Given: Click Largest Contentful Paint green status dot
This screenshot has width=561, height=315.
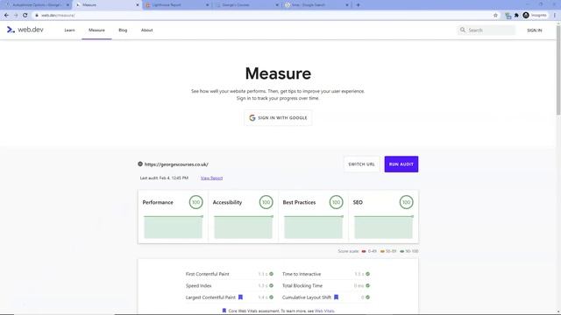Looking at the screenshot, I should (271, 297).
